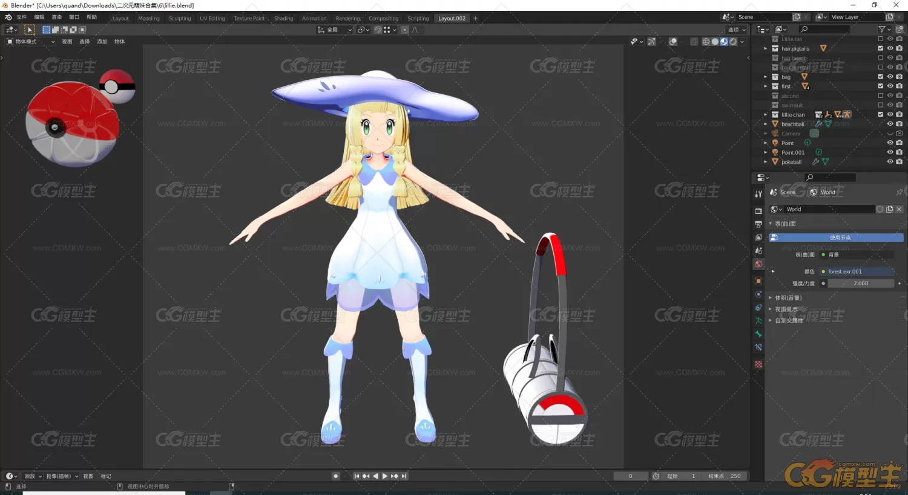Open the Object properties tab
This screenshot has height=495, width=908.
coord(758,281)
